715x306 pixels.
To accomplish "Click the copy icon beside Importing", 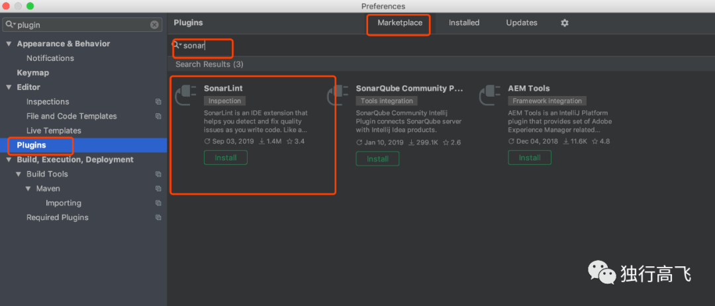I will (158, 203).
